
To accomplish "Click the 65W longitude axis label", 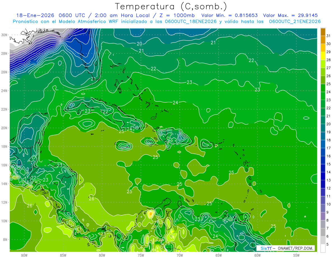I will click(219, 255).
